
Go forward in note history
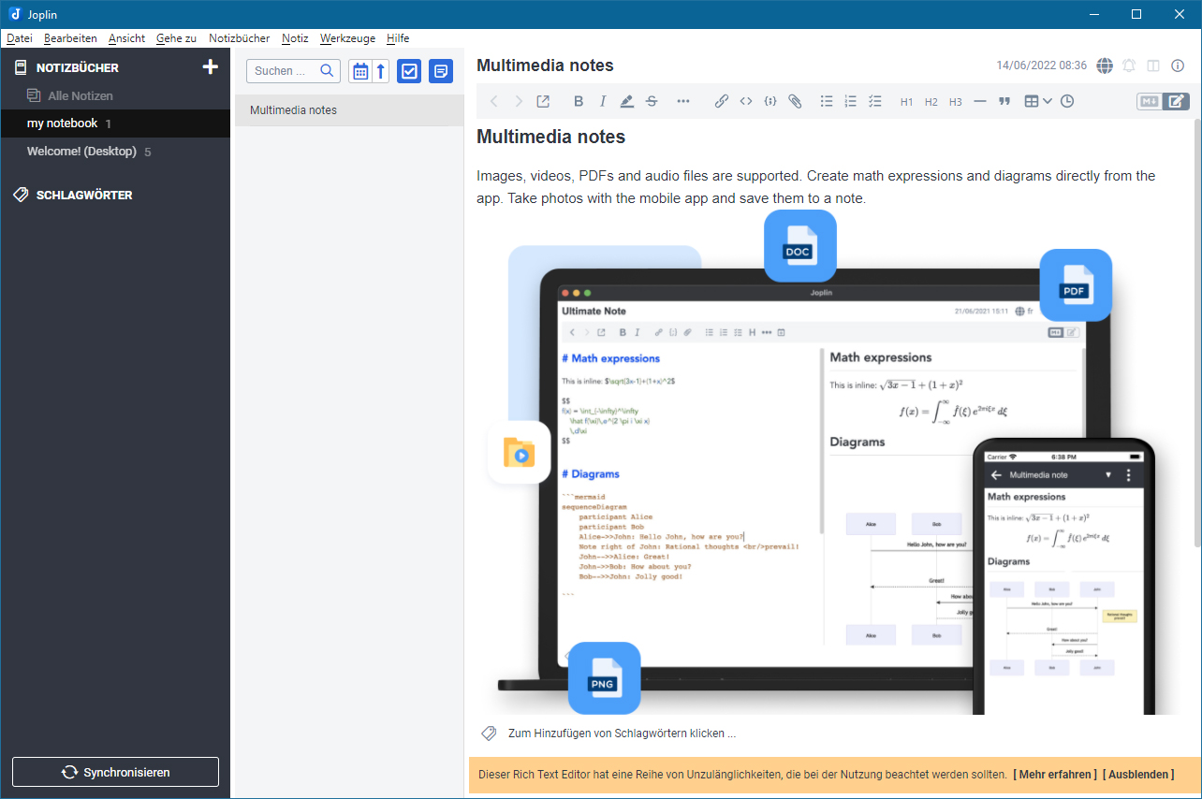coord(518,101)
